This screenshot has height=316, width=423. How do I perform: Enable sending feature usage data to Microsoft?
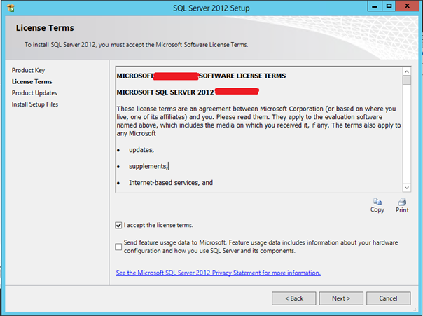(x=118, y=246)
